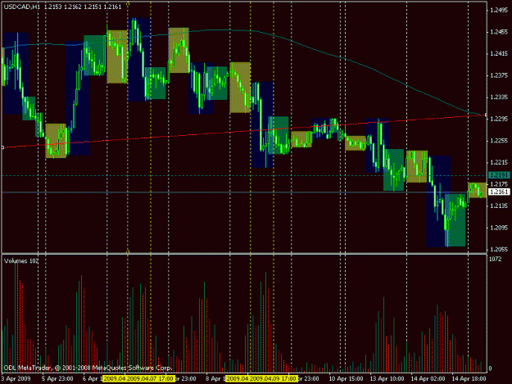Click the 1.2415 price axis label
Image resolution: width=512 pixels, height=384 pixels.
pos(499,54)
